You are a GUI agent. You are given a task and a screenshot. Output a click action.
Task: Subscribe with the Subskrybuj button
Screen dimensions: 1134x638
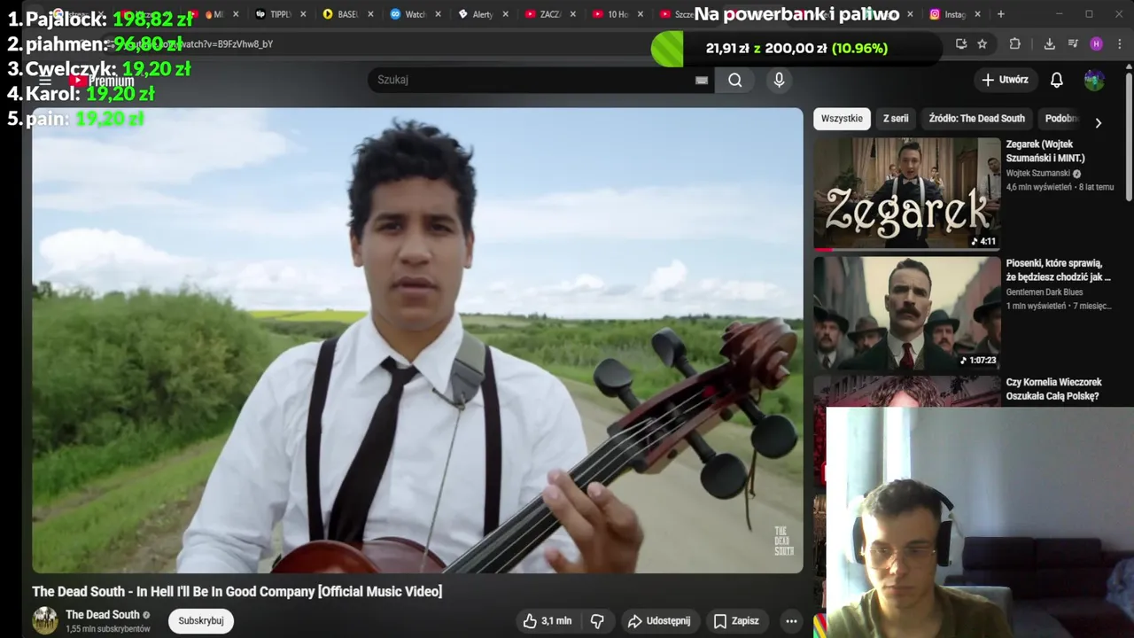201,621
